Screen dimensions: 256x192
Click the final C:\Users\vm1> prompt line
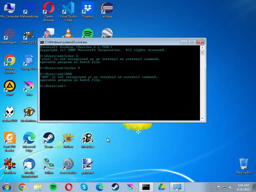point(53,86)
